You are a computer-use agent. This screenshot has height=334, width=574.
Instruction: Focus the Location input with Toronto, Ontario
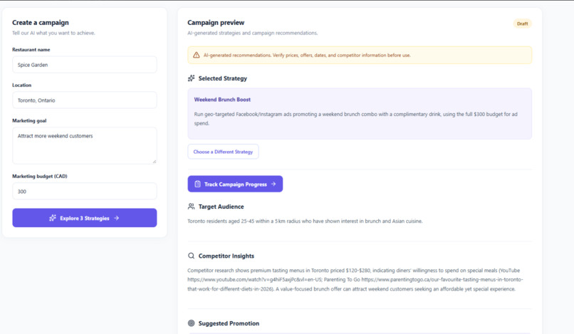tap(85, 100)
